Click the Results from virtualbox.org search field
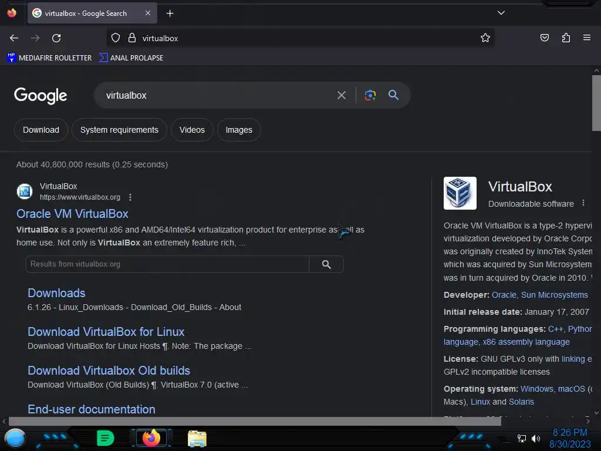601x451 pixels. point(167,264)
